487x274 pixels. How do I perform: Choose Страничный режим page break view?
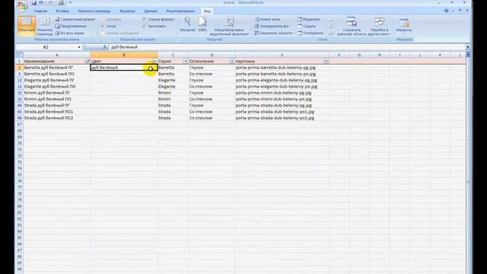point(75,19)
